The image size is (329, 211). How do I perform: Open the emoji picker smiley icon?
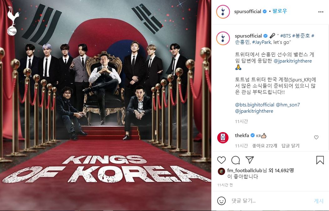(x=221, y=201)
